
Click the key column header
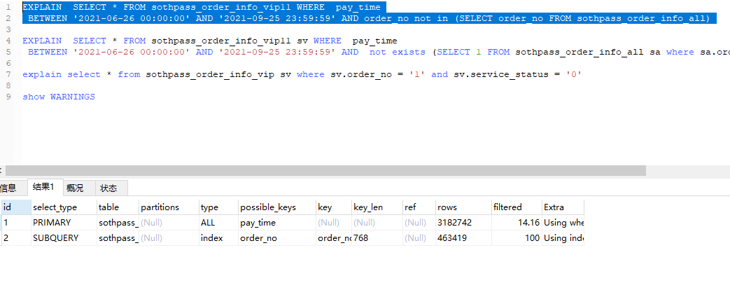click(334, 207)
